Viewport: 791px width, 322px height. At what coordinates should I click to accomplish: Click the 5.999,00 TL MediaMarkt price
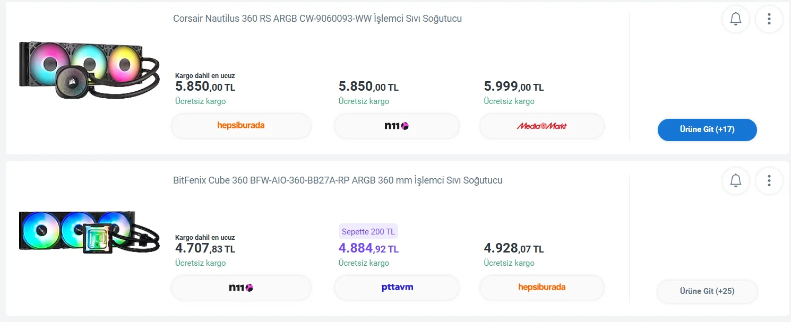pos(514,86)
